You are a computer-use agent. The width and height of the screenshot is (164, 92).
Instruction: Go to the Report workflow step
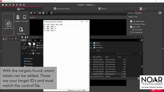(143, 9)
